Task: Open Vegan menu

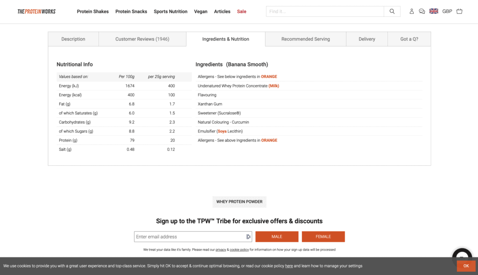Action: pos(201,12)
